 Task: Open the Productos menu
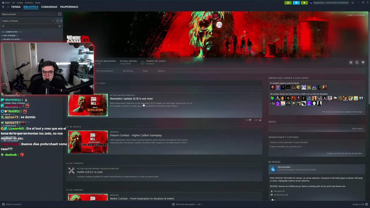29,3
